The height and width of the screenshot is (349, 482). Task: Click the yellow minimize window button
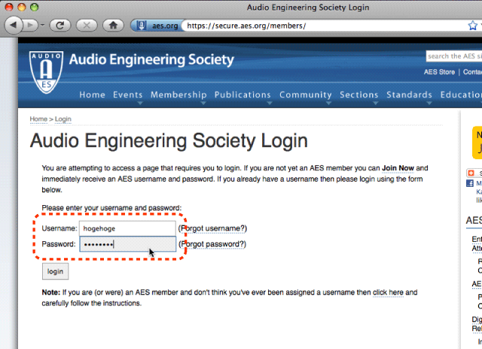(22, 7)
